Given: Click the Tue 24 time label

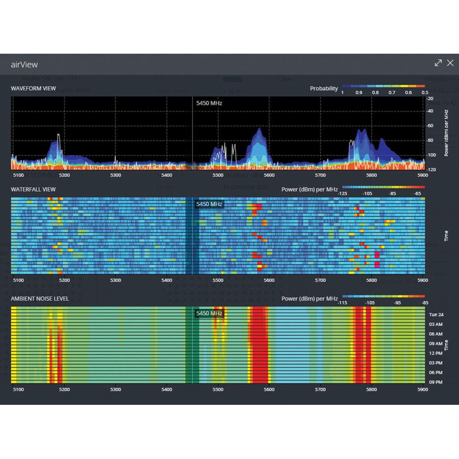Looking at the screenshot, I should 435,315.
